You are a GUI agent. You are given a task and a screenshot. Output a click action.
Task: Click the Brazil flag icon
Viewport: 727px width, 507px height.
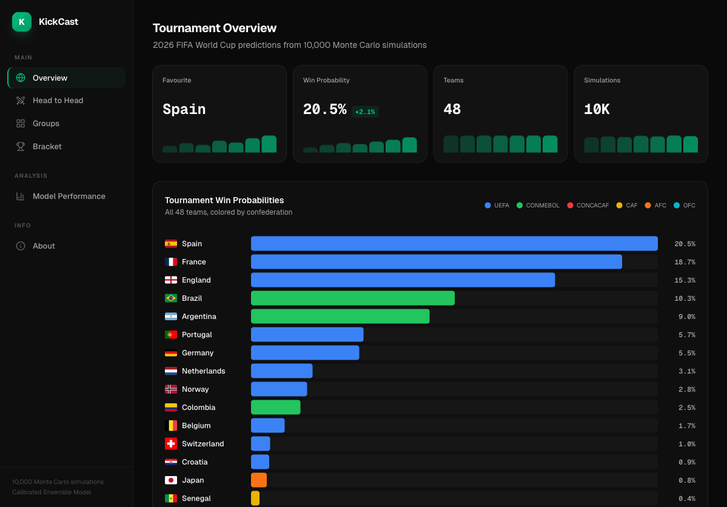point(171,298)
